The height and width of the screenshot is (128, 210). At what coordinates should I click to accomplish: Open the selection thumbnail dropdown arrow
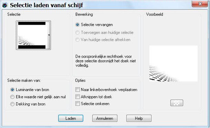pos(49,35)
